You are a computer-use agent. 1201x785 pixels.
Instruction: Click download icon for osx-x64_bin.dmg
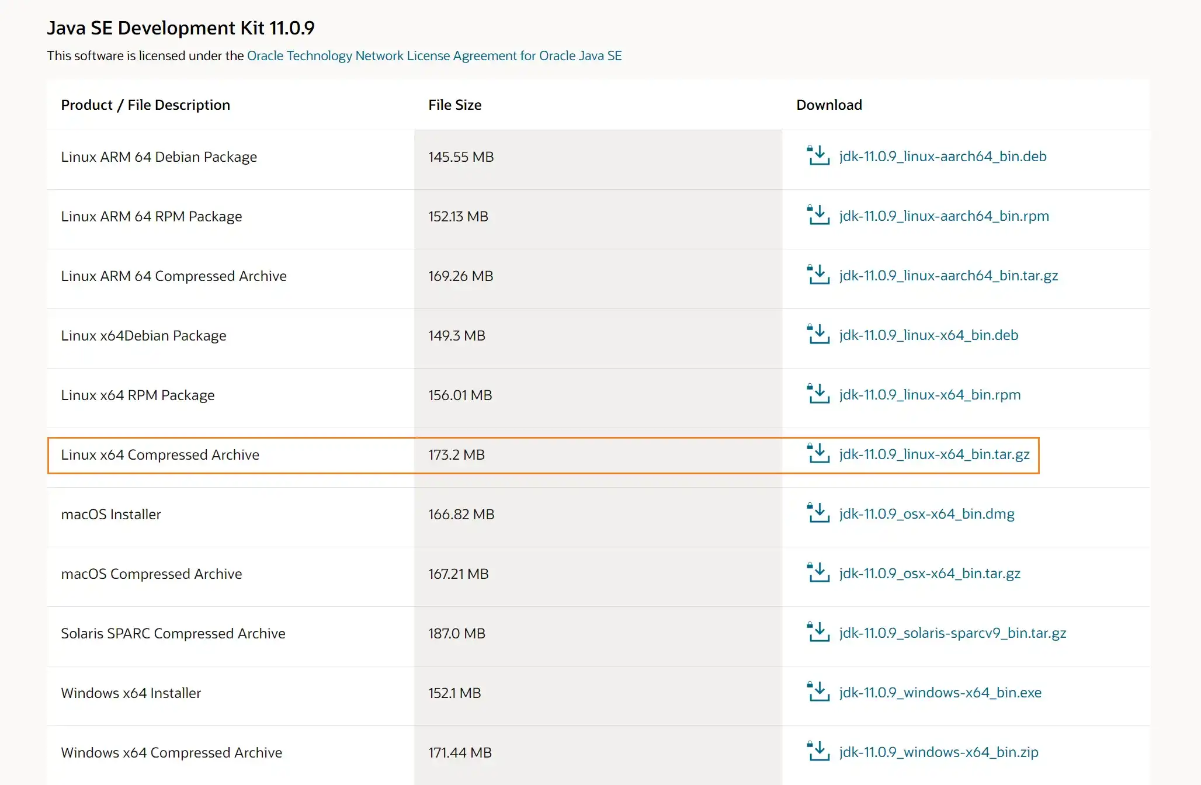(818, 513)
